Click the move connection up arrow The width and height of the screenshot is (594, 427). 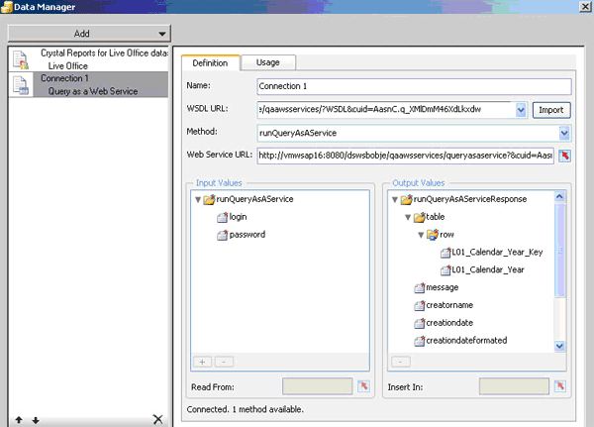(x=19, y=420)
